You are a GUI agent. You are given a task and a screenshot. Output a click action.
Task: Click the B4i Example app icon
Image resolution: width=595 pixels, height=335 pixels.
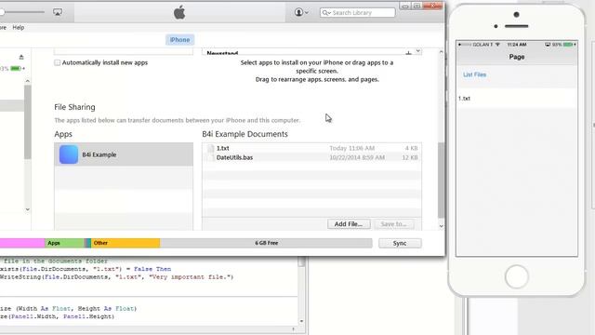click(x=69, y=154)
